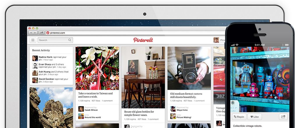This screenshot has height=128, width=297.
Task: Open the Picture Making! board link
Action: pos(184,117)
